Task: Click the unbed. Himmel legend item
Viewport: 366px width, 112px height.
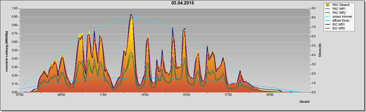Action: point(339,17)
